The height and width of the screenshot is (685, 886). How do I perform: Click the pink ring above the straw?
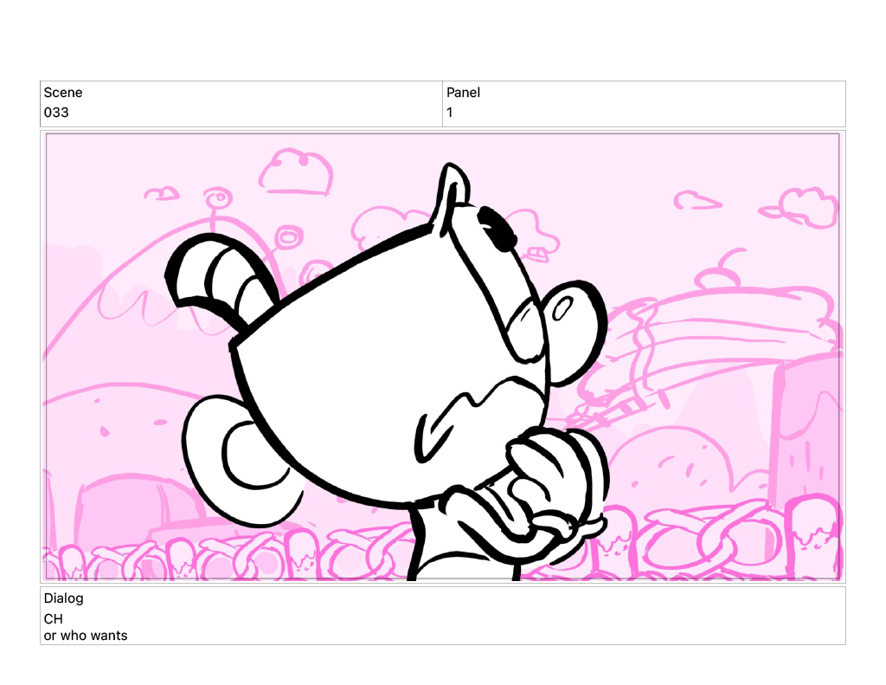point(287,236)
